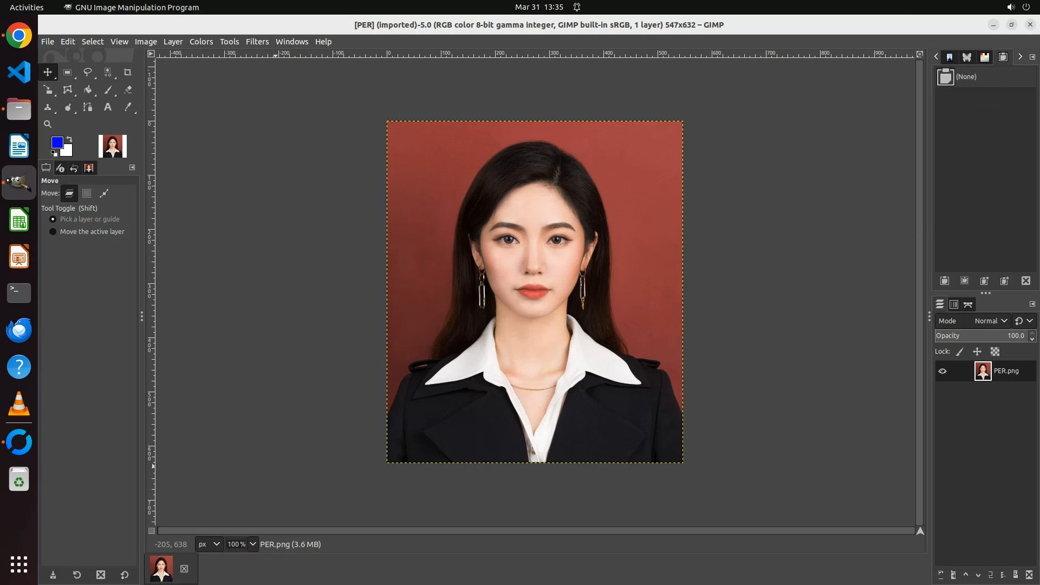Viewport: 1040px width, 585px height.
Task: Enable 'Move the active layer' option
Action: [53, 232]
